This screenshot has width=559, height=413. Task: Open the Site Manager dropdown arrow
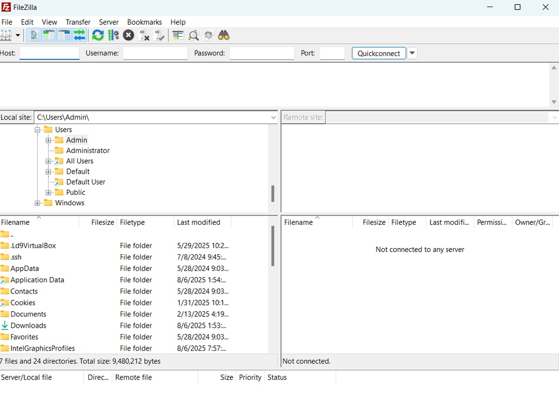(18, 35)
